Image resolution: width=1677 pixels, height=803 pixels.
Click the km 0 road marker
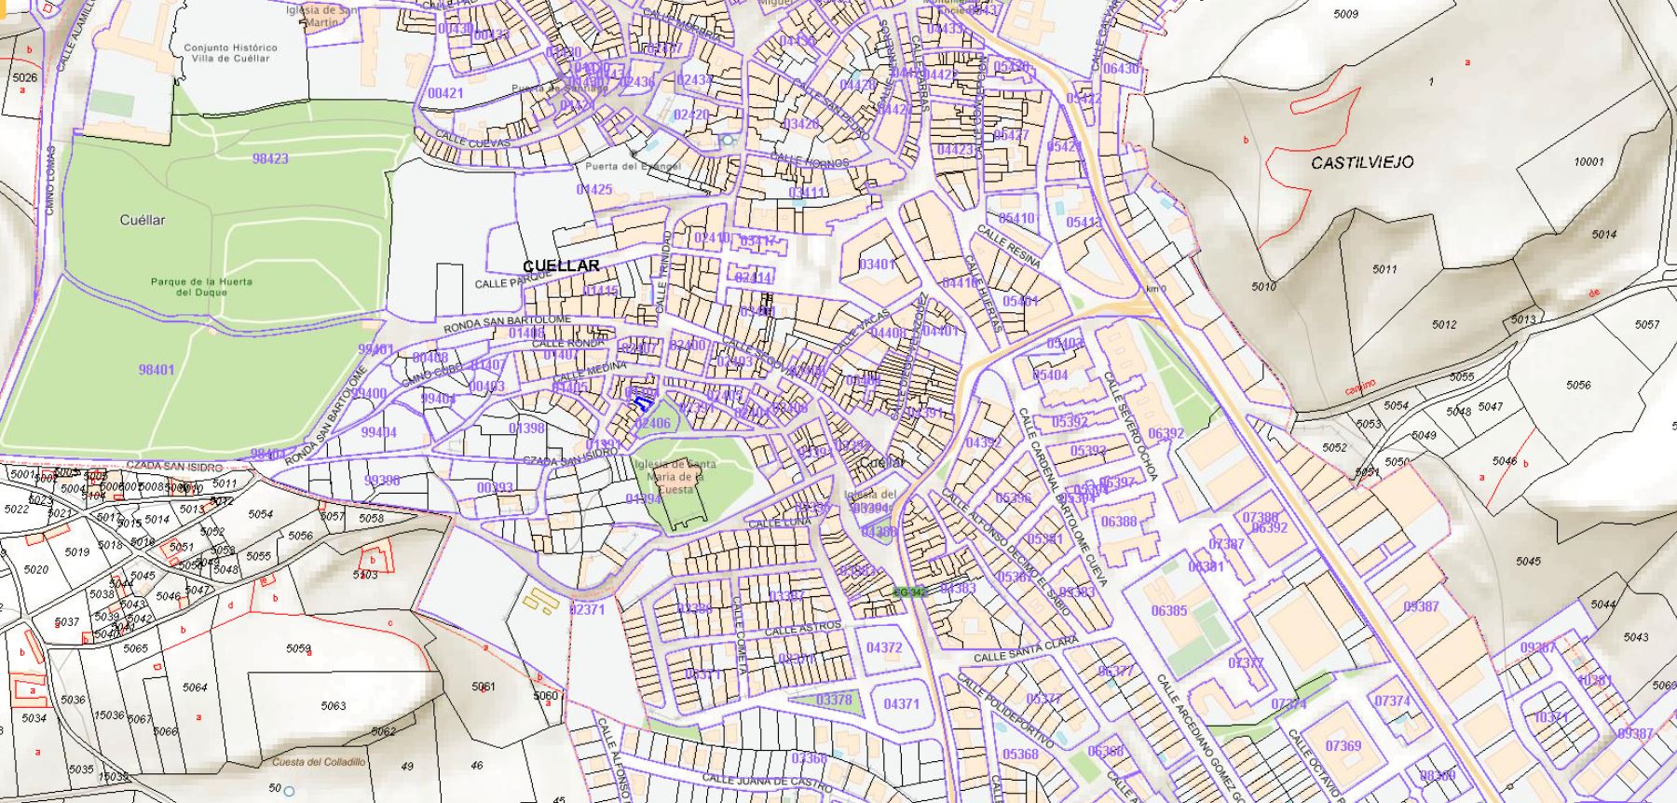1155,289
